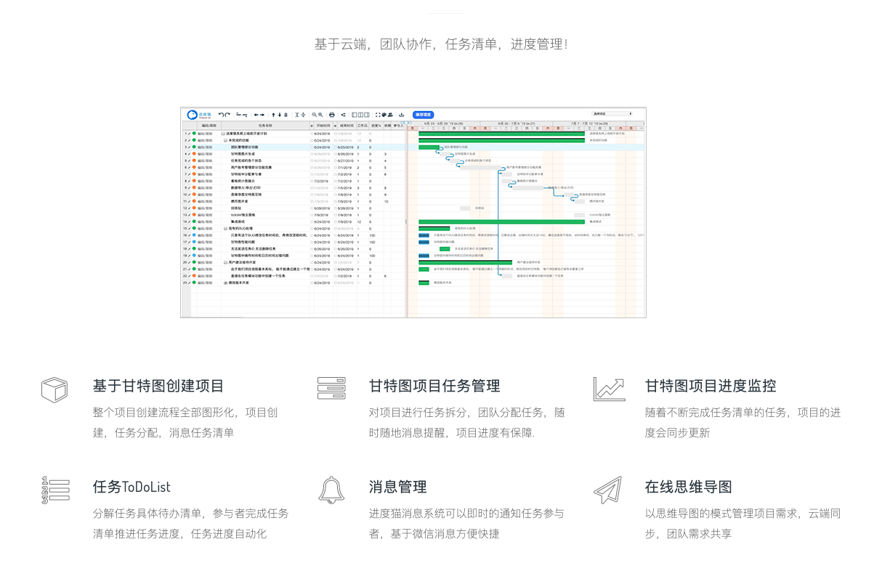Click the redo arrow in Gantt toolbar
The height and width of the screenshot is (579, 882).
coord(227,115)
